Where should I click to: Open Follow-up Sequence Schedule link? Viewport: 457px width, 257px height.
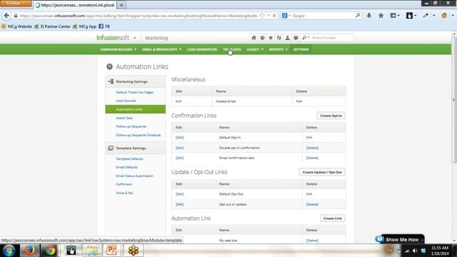(138, 135)
